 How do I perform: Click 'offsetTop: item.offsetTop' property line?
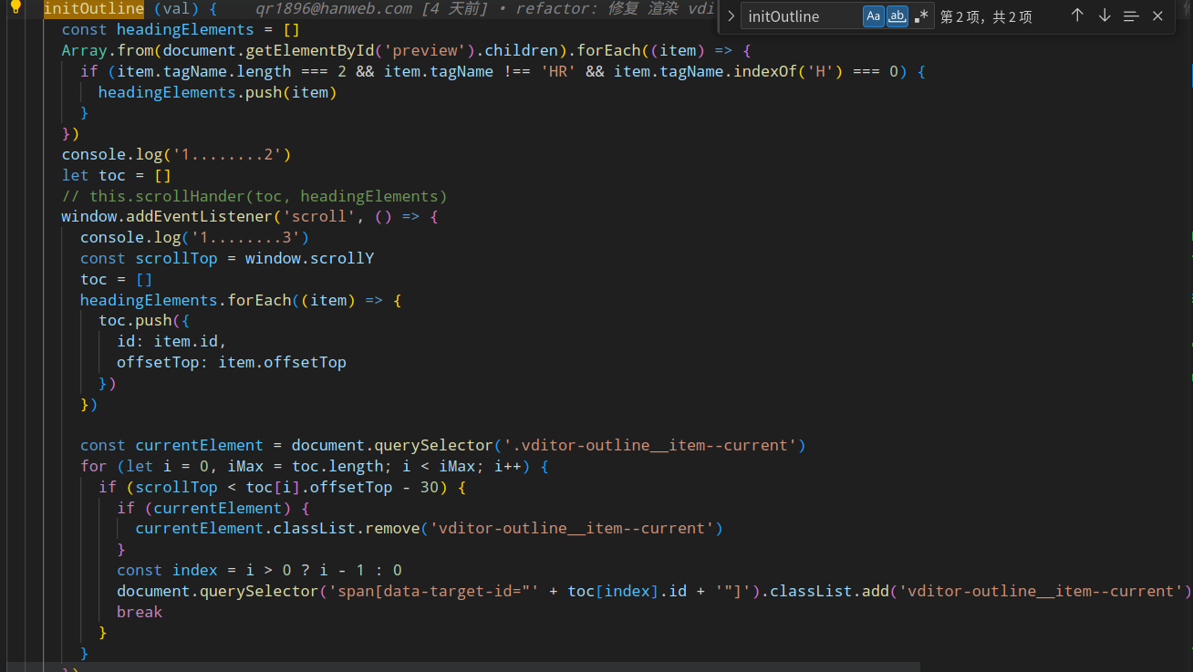point(232,362)
